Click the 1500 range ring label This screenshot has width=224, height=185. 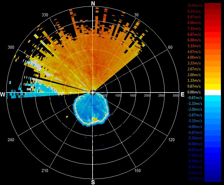133,96
